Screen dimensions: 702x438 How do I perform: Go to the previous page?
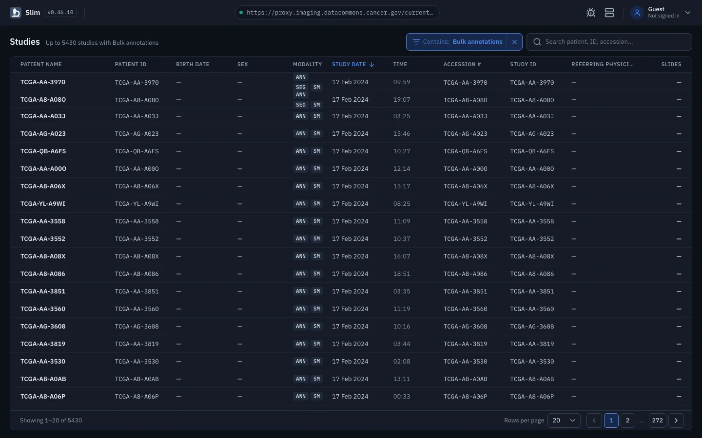point(594,420)
